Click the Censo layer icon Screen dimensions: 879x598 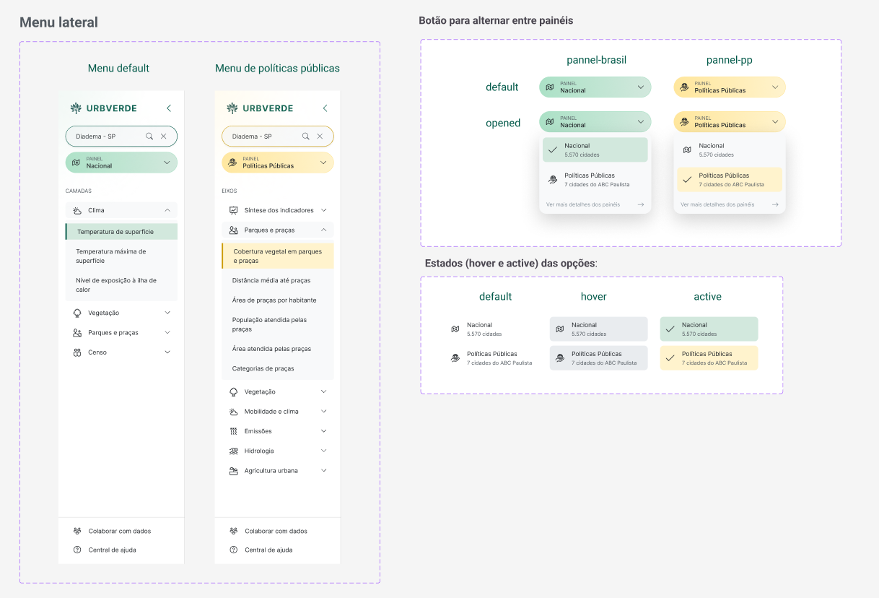coord(76,352)
